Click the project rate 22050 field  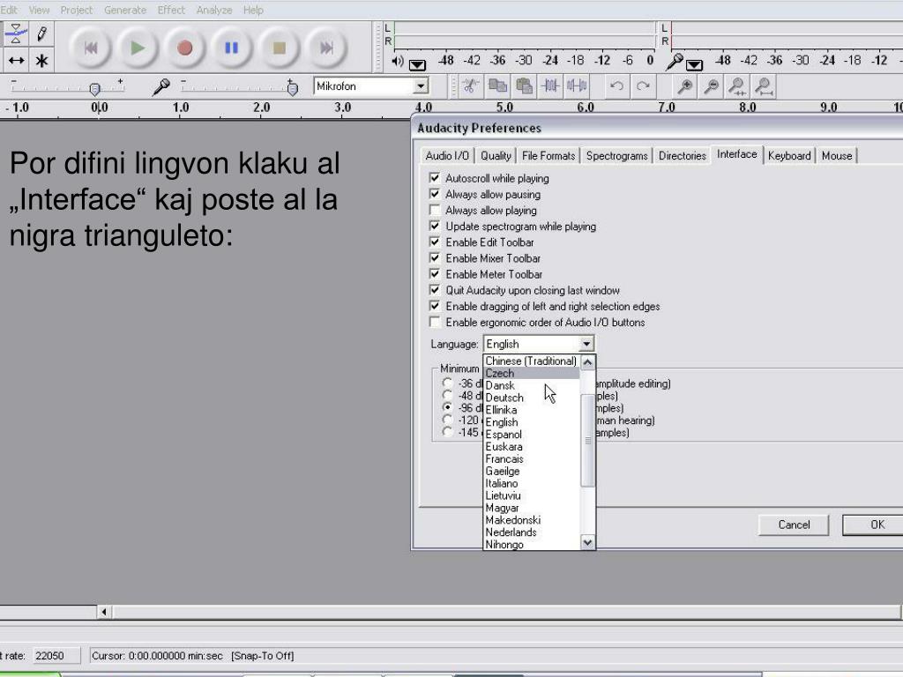click(x=56, y=656)
